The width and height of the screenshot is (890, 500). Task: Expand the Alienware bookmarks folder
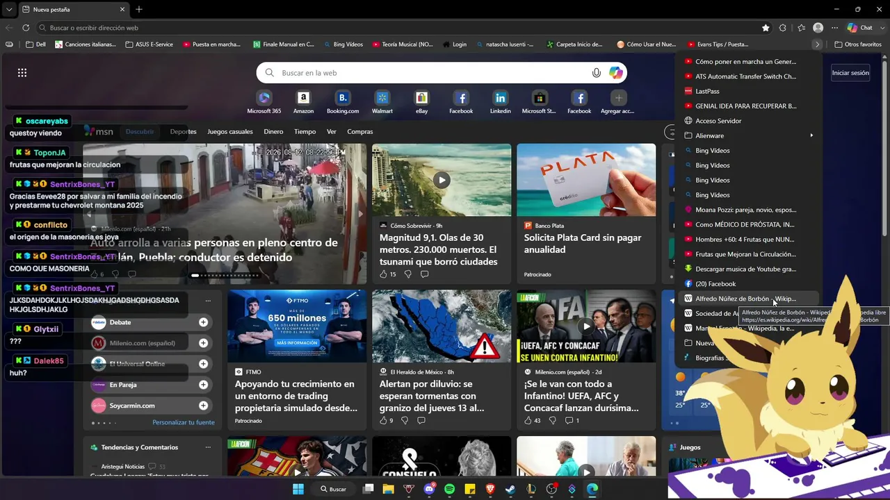click(747, 135)
